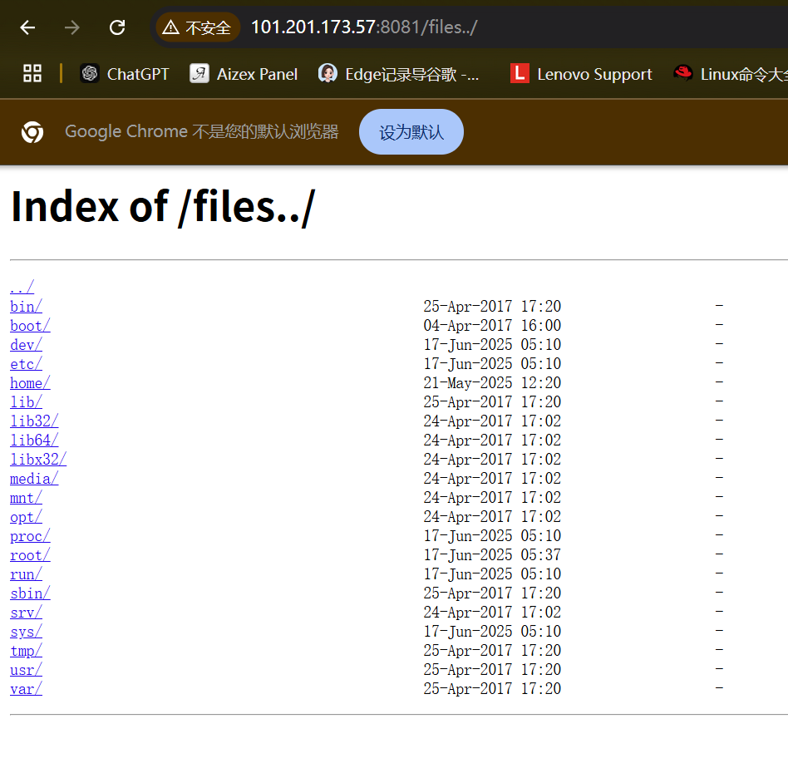
Task: Open the Lenovo Support bookmark
Action: tap(581, 74)
